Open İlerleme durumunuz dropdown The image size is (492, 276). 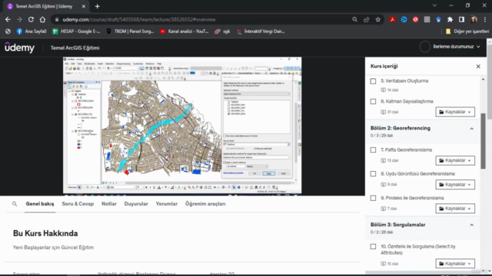pyautogui.click(x=456, y=47)
